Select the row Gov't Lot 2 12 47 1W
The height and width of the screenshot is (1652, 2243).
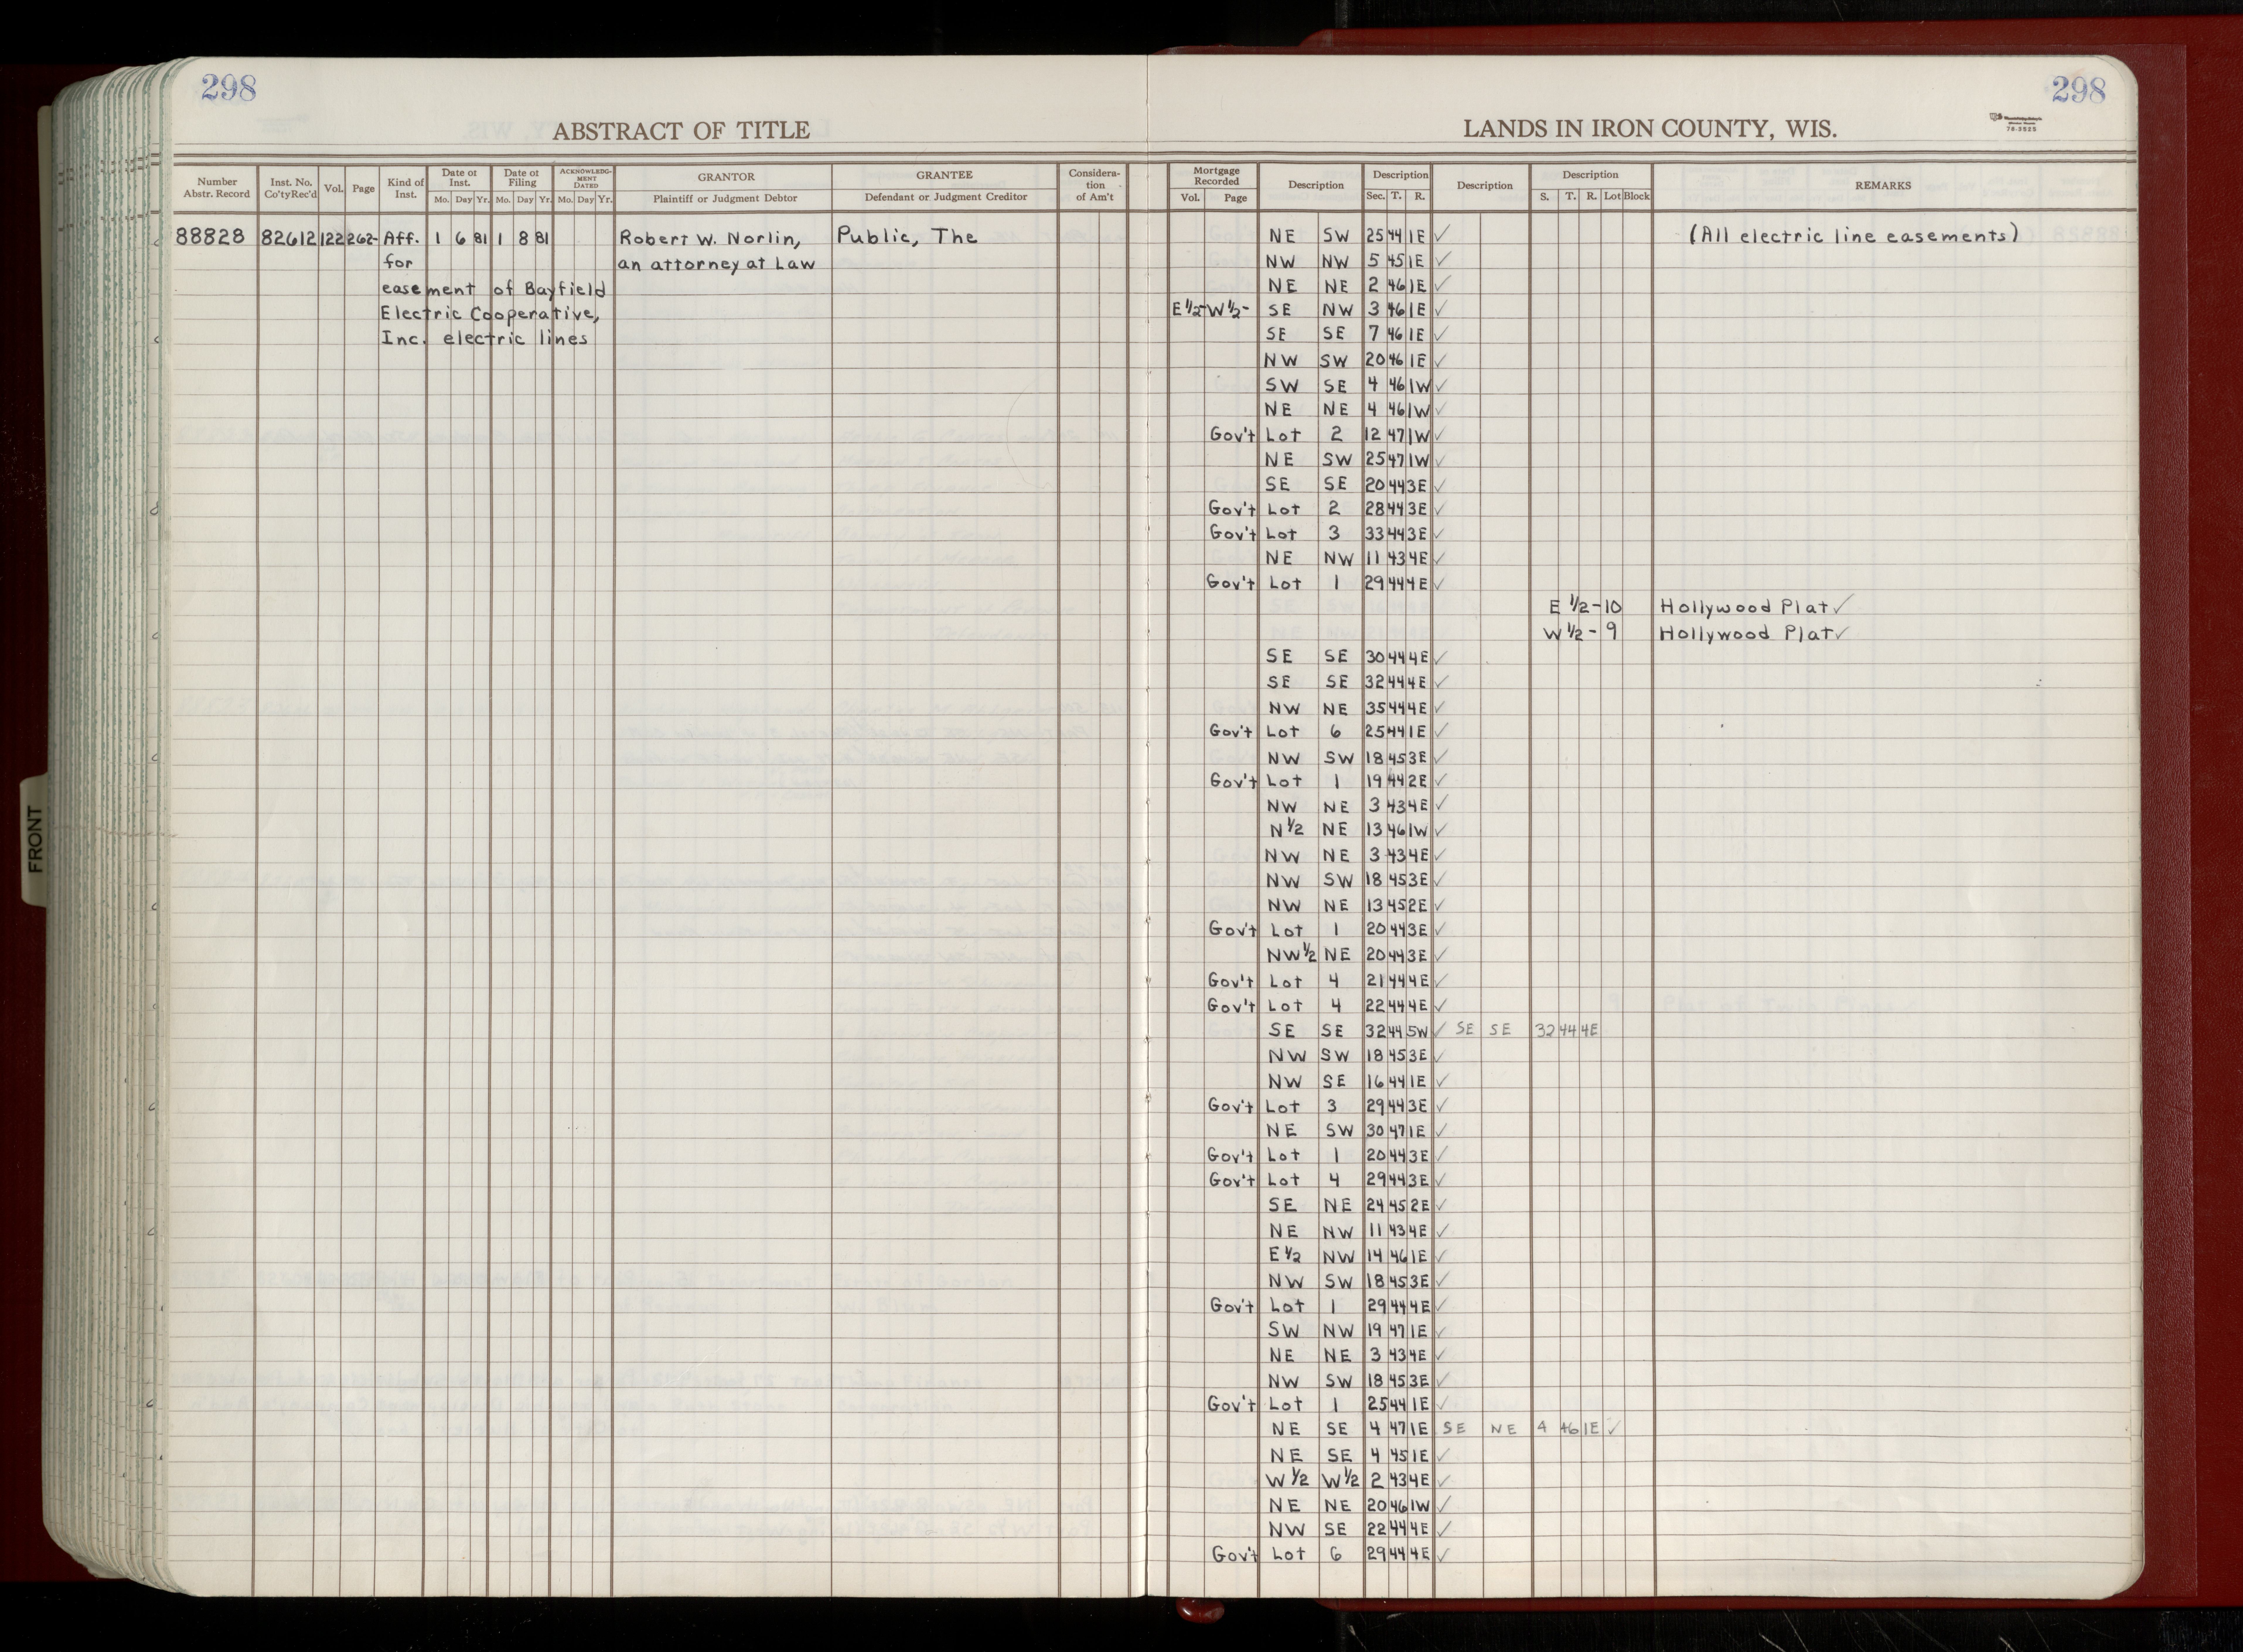[1328, 435]
